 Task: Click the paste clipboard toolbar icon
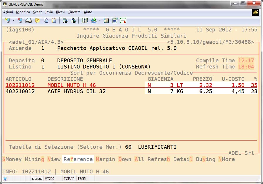pos(54,20)
